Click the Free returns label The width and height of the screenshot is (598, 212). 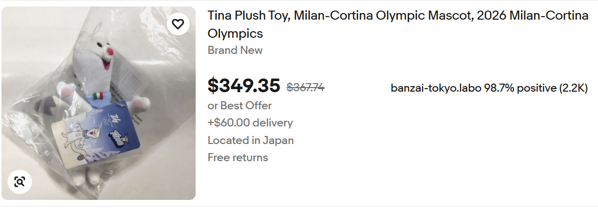(238, 158)
